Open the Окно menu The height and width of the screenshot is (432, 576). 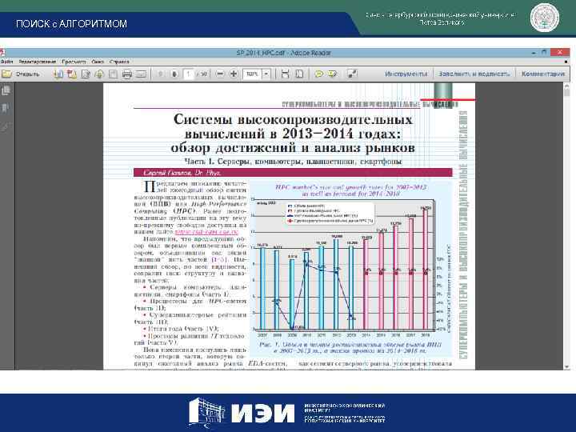coord(98,62)
